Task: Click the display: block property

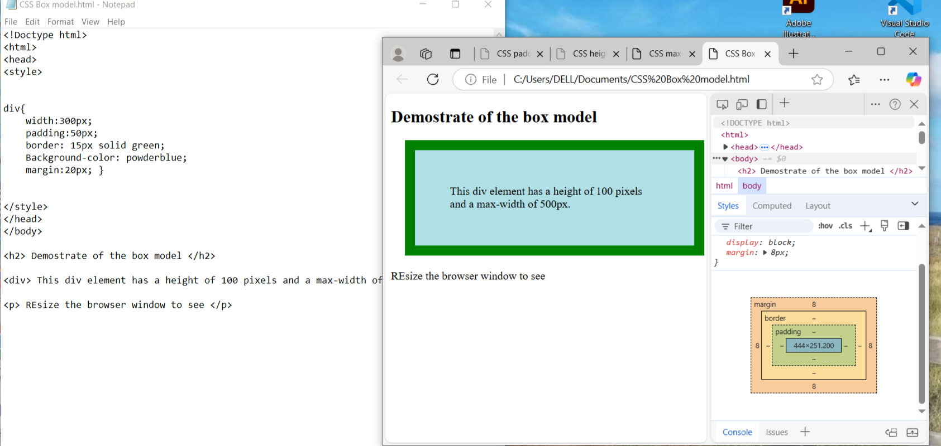Action: pos(761,243)
